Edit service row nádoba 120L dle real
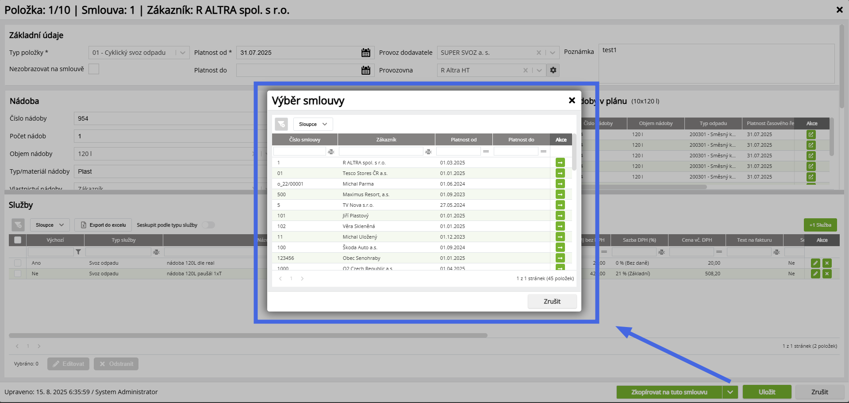 [x=815, y=263]
